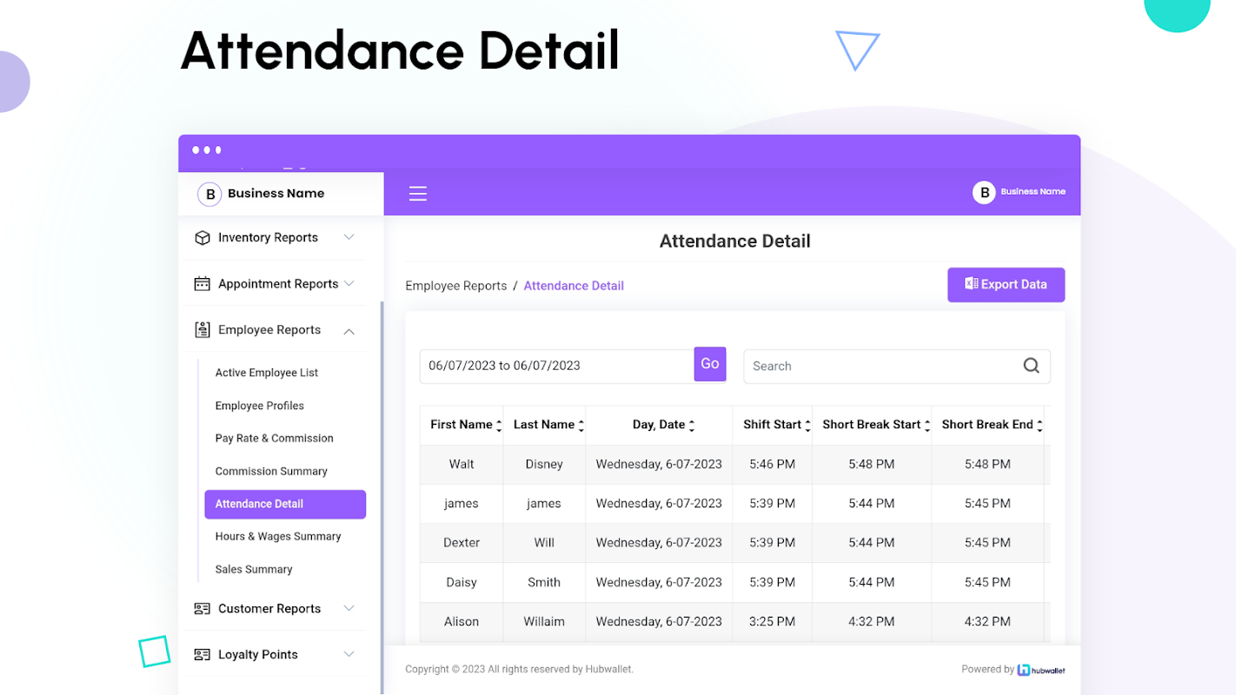Select Attendance Detail in sidebar

[x=285, y=504]
